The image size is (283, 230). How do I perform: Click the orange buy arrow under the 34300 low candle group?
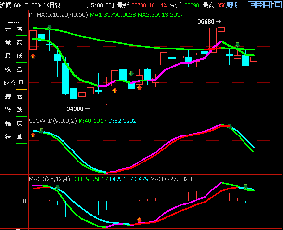click(115, 90)
